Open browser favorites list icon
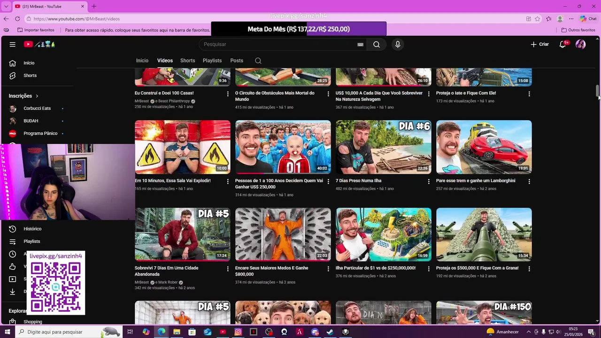 pos(548,19)
